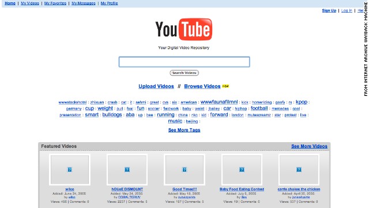Screen dimensions: 369x208
Task: Select the mercedes tag
Action: pyautogui.click(x=280, y=109)
